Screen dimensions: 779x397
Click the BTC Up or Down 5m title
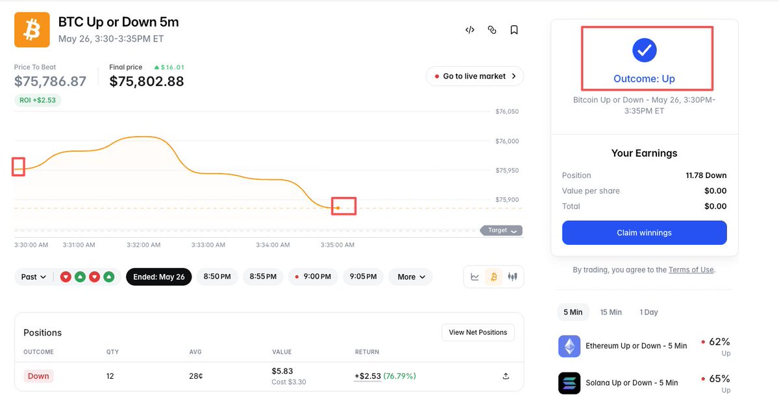click(x=119, y=22)
